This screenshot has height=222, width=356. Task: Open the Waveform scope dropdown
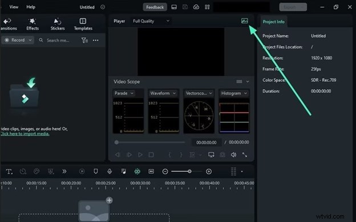(163, 93)
